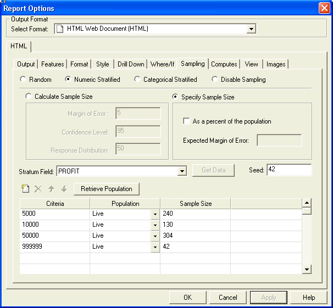
Task: Click the Criteria column header
Action: click(x=55, y=204)
